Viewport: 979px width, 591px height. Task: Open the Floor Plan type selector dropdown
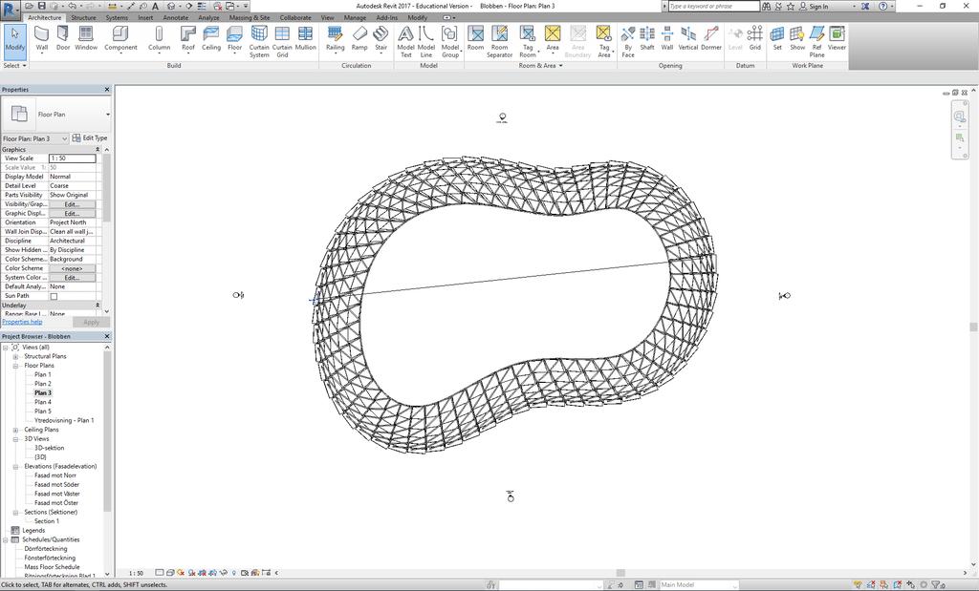[x=107, y=115]
